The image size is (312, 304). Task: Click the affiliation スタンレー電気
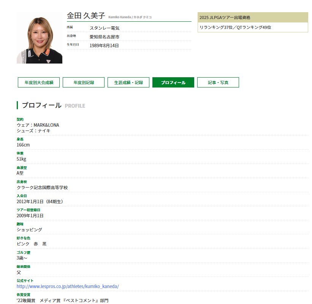pyautogui.click(x=105, y=28)
